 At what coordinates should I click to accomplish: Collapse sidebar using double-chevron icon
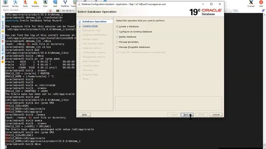[x=3, y=17]
